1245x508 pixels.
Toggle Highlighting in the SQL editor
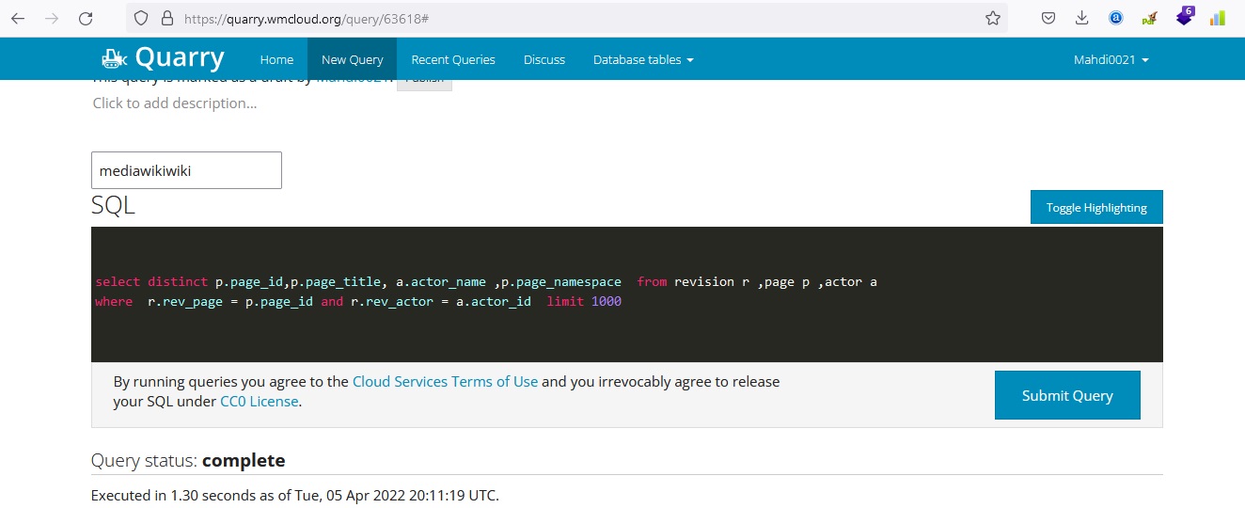click(x=1095, y=208)
